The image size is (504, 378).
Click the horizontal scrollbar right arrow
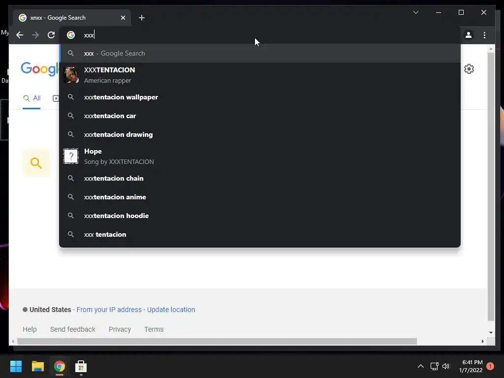(482, 342)
